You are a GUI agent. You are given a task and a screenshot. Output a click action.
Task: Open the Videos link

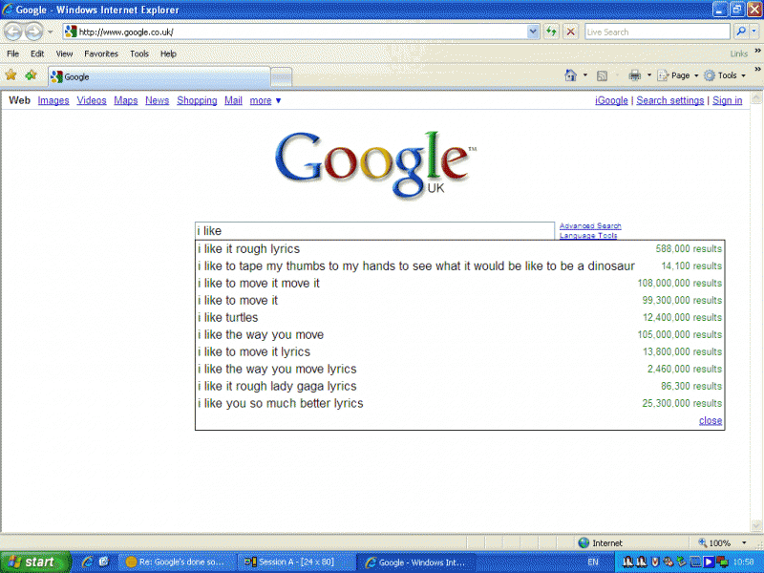(92, 100)
